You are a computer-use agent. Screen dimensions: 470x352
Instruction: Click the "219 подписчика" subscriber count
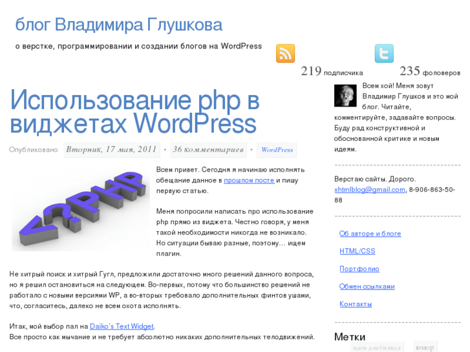coord(332,71)
